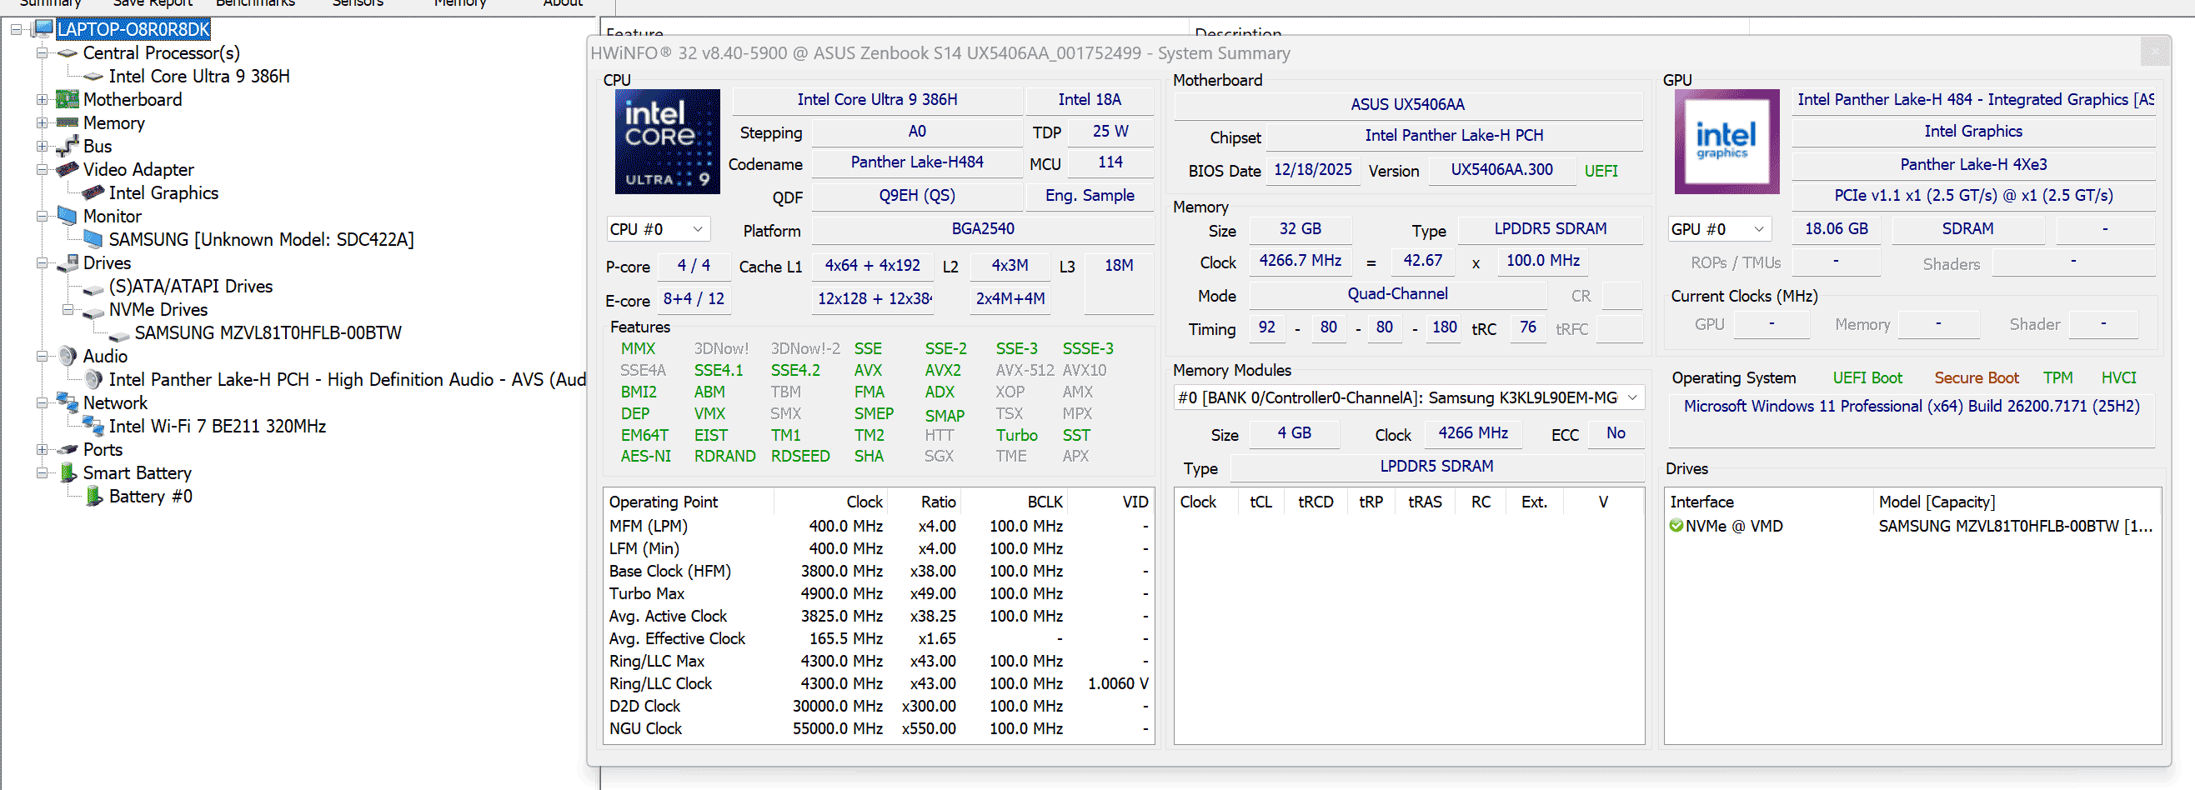Expand the Ports tree node
This screenshot has height=790, width=2195.
(x=42, y=449)
